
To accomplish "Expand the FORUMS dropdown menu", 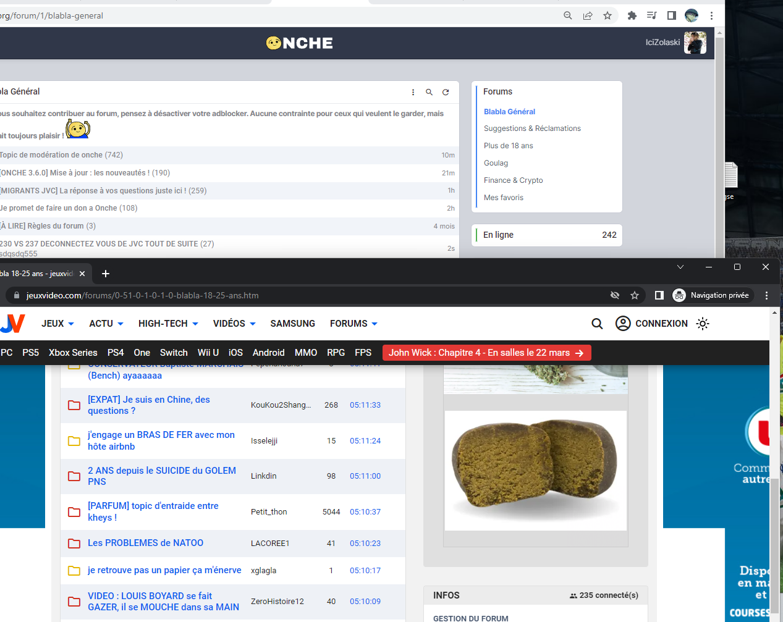I will tap(353, 324).
